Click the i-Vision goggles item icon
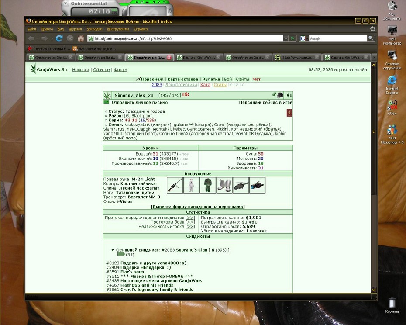 tap(258, 185)
